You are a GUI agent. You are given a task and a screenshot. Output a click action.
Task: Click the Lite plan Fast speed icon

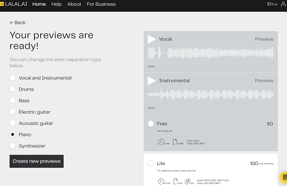(188, 181)
